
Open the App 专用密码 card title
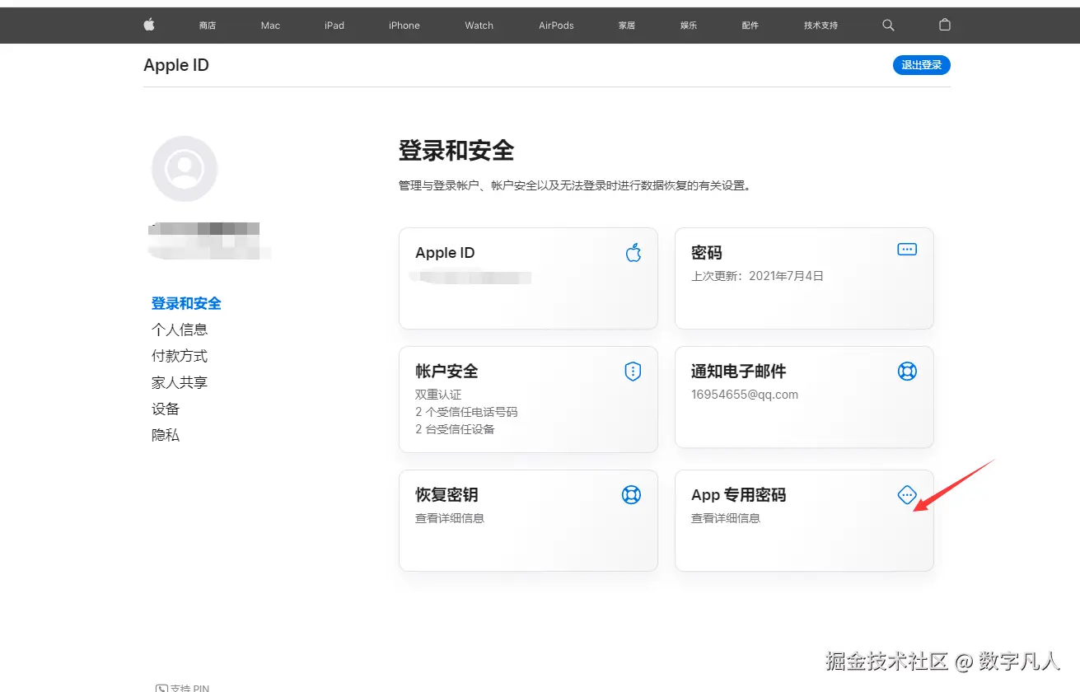pos(738,495)
